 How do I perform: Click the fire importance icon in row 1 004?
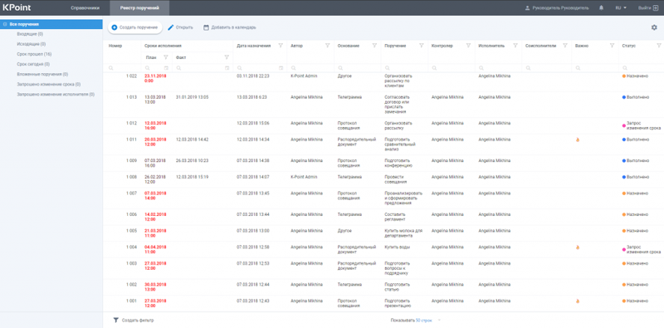tap(578, 247)
